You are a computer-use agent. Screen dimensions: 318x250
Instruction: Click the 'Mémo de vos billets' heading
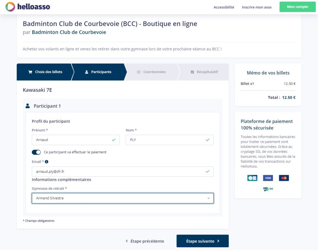268,73
